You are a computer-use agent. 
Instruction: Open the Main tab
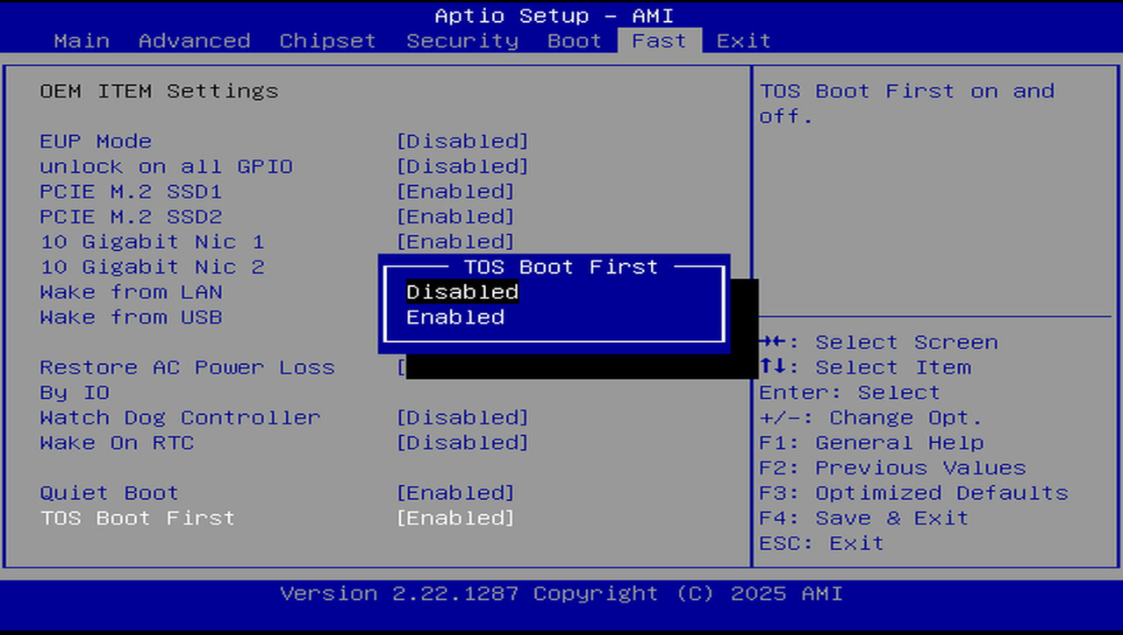coord(82,41)
